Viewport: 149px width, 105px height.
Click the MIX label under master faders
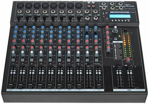click(x=129, y=90)
